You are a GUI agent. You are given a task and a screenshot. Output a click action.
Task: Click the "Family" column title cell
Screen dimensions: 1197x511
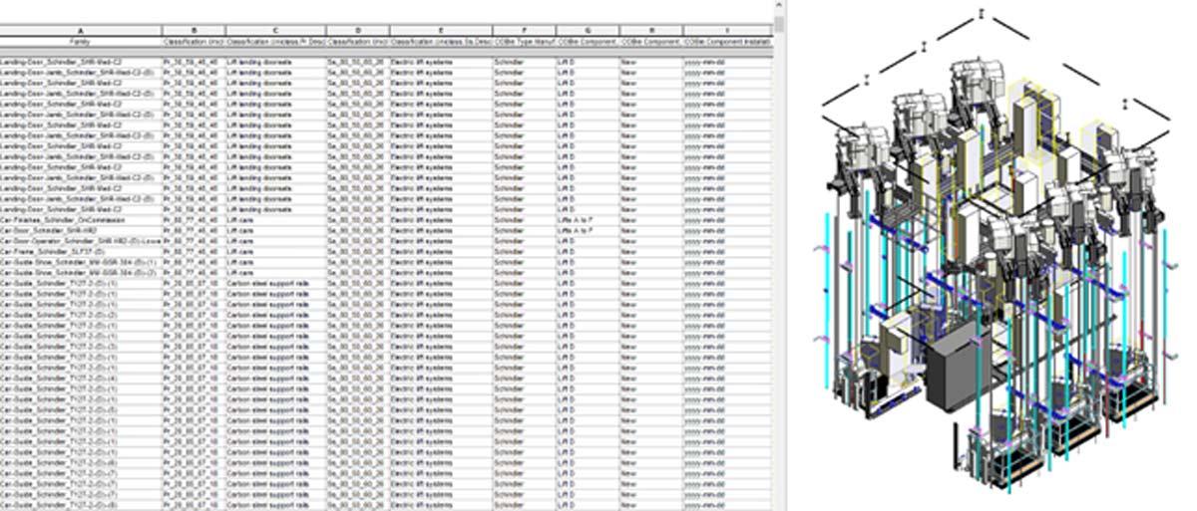click(80, 42)
